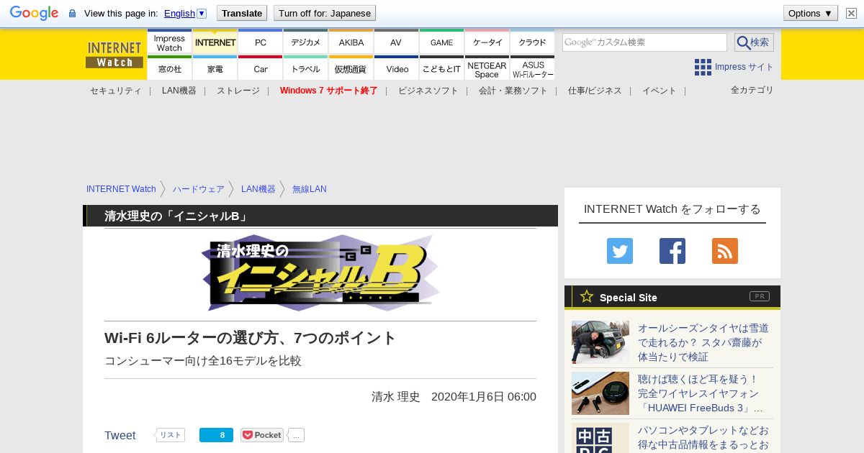The image size is (864, 453).
Task: Open the all-season tire article thumbnail
Action: 600,342
